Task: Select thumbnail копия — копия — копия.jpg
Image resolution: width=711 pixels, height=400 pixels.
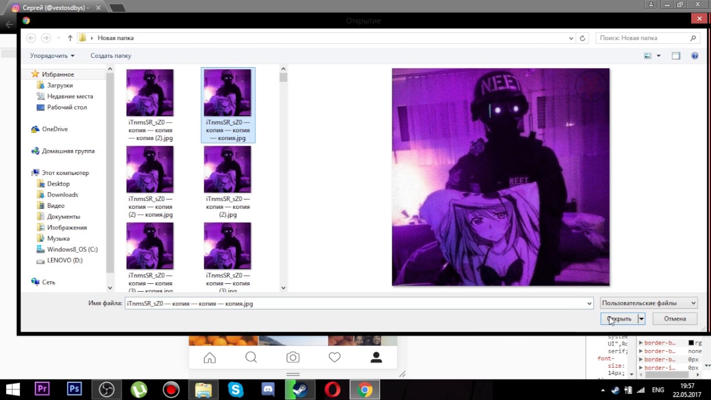Action: pyautogui.click(x=228, y=105)
